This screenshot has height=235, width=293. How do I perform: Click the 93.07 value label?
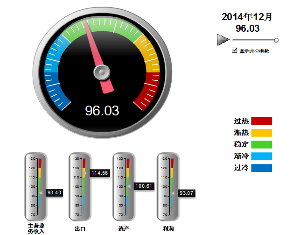tap(187, 192)
